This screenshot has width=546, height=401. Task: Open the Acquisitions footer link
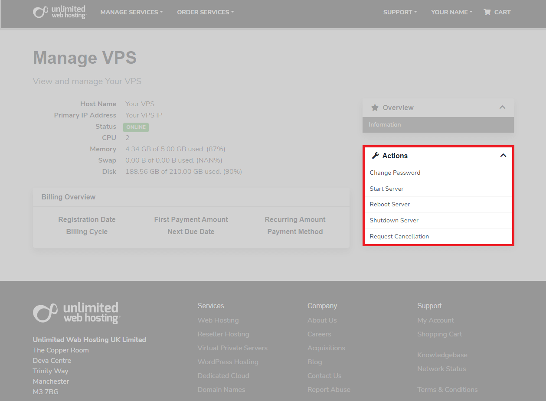pyautogui.click(x=326, y=348)
